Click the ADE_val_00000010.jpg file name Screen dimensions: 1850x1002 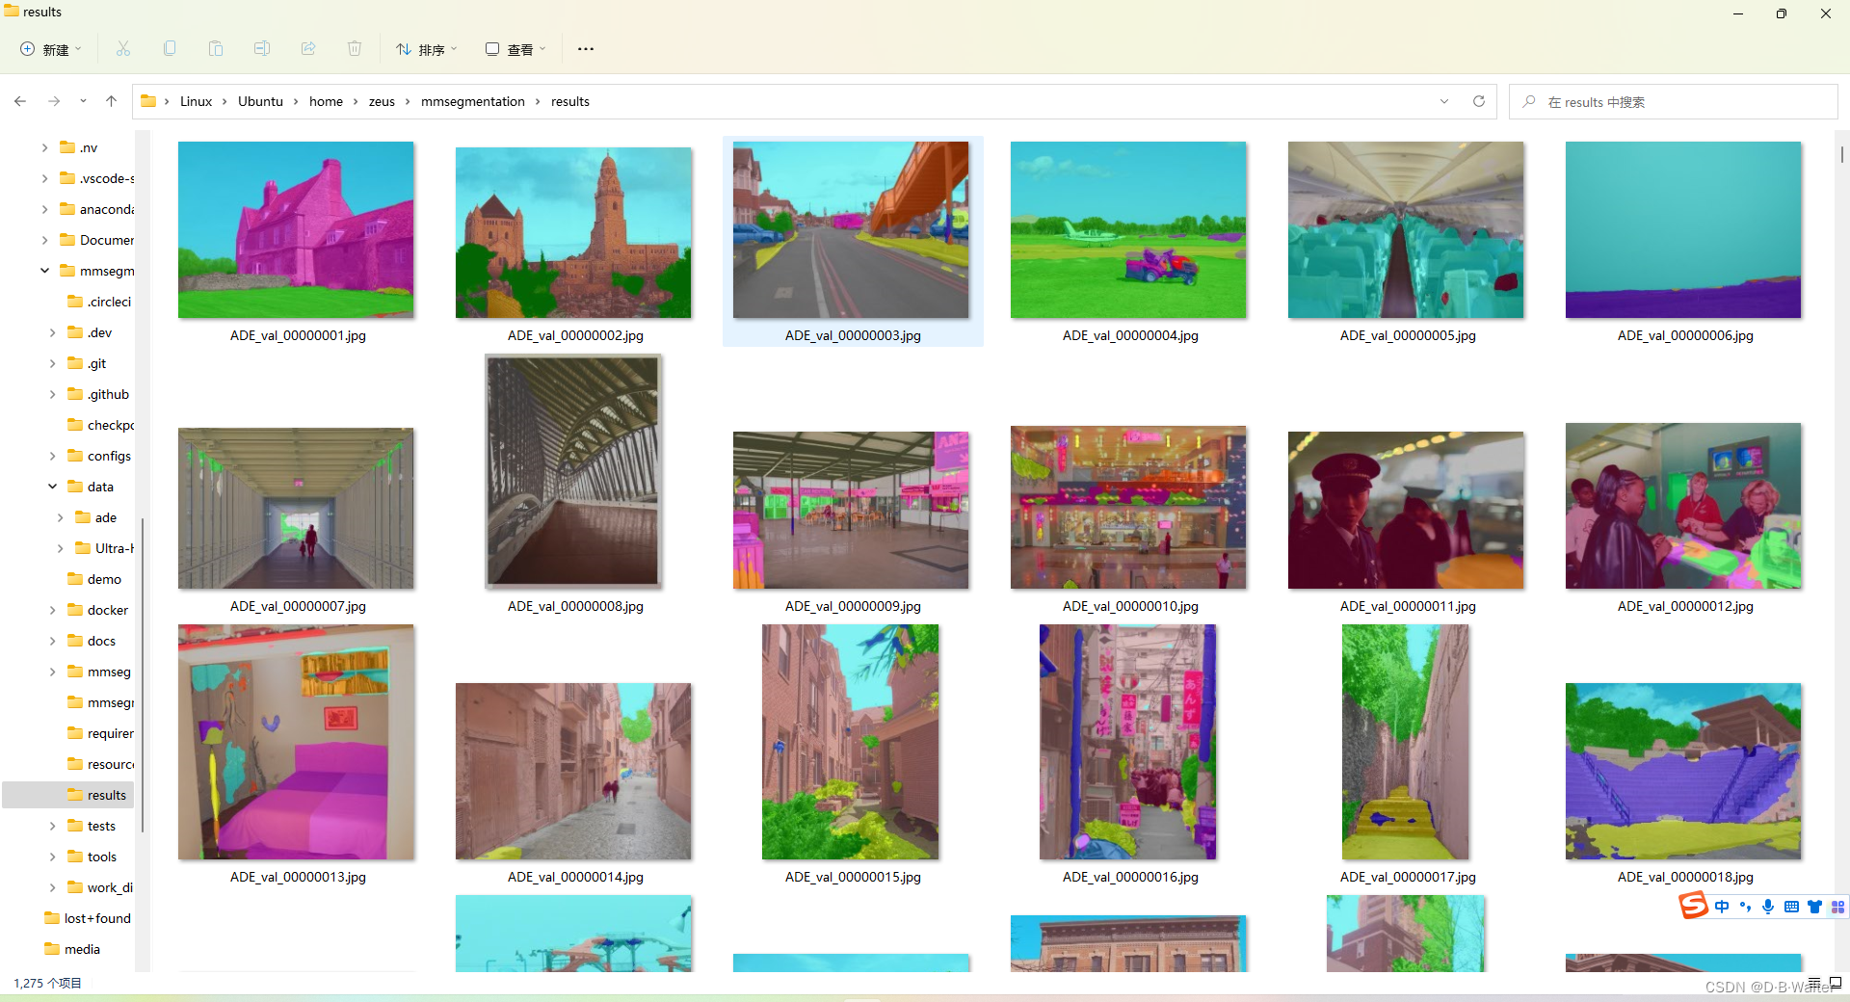pyautogui.click(x=1130, y=606)
